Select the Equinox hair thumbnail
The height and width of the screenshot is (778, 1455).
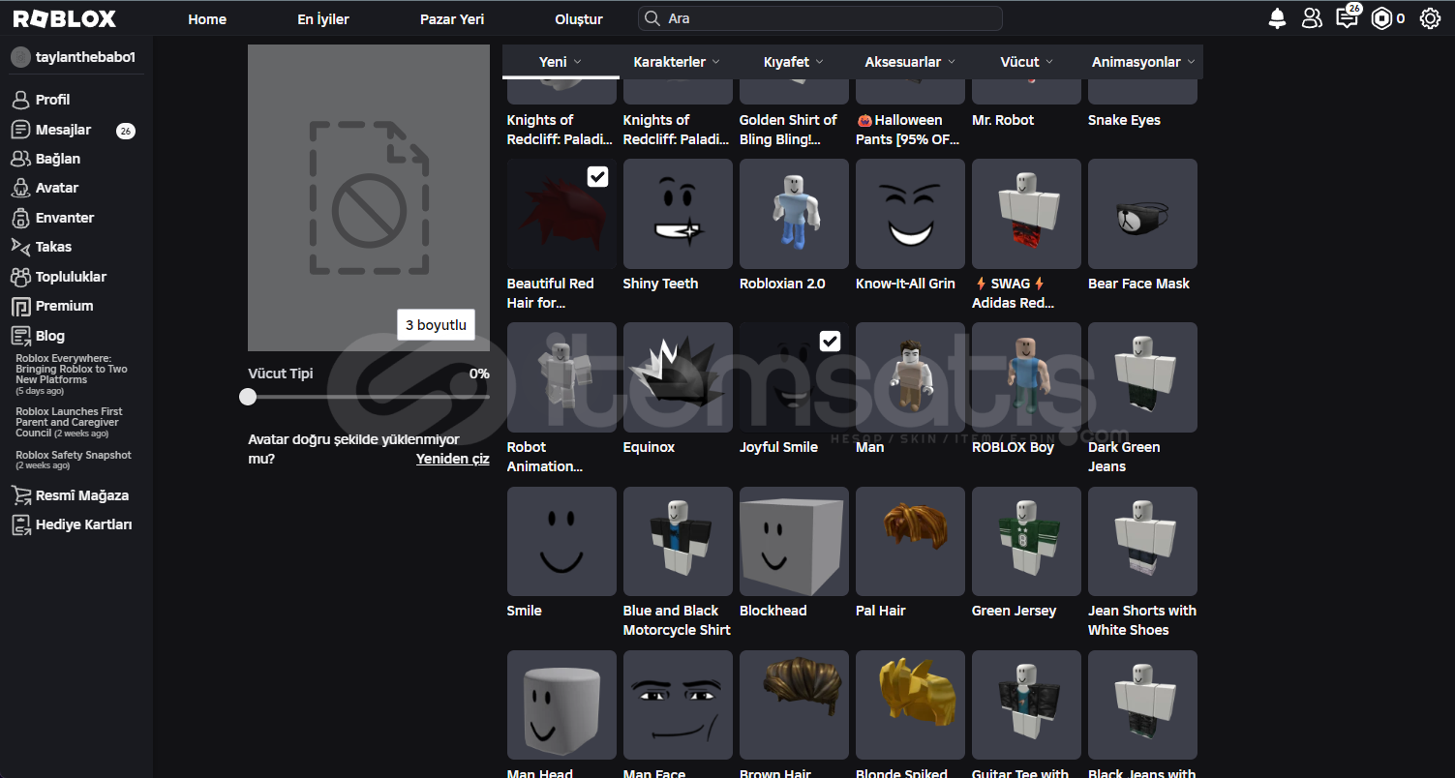pyautogui.click(x=678, y=377)
